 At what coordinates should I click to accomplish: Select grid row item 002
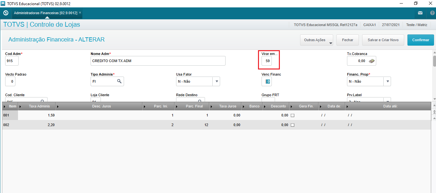[x=216, y=125]
